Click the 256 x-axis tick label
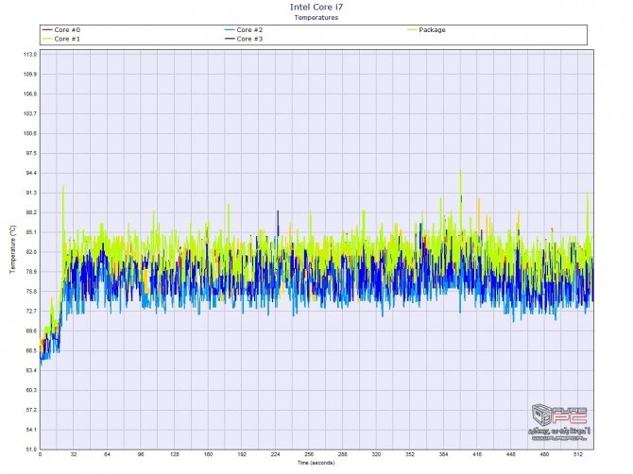This screenshot has width=633, height=474. click(x=309, y=454)
